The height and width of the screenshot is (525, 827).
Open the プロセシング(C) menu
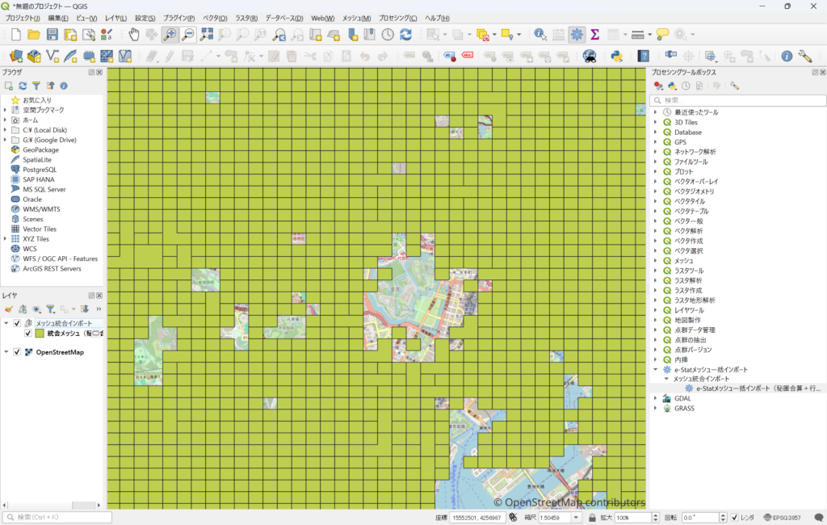(398, 18)
